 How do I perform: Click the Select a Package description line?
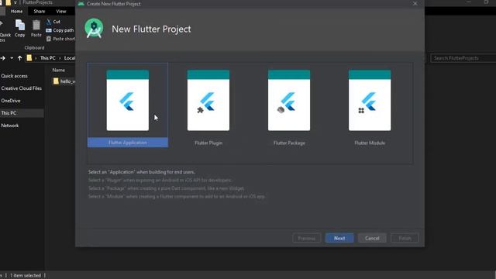pyautogui.click(x=167, y=188)
